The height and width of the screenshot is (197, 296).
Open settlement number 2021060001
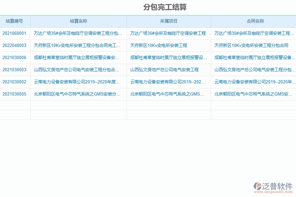tap(14, 33)
